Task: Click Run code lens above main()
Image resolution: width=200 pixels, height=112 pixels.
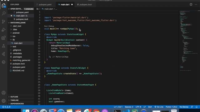Action: point(46,26)
